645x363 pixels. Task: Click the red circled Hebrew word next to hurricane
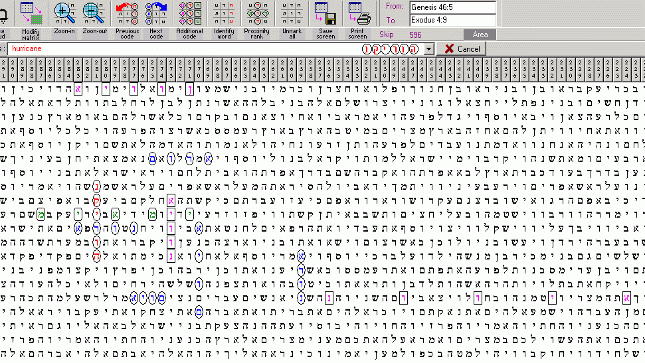pyautogui.click(x=391, y=49)
